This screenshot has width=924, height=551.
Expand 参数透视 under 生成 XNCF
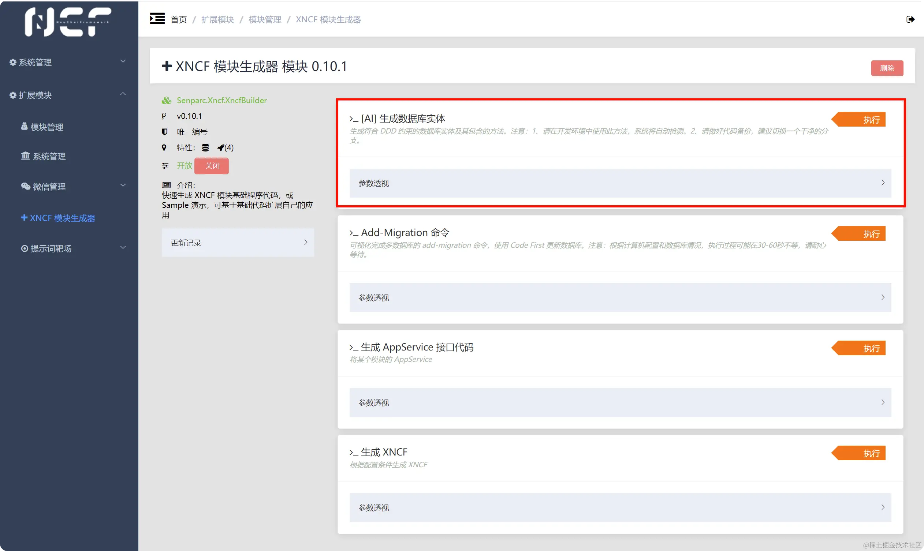pos(620,507)
